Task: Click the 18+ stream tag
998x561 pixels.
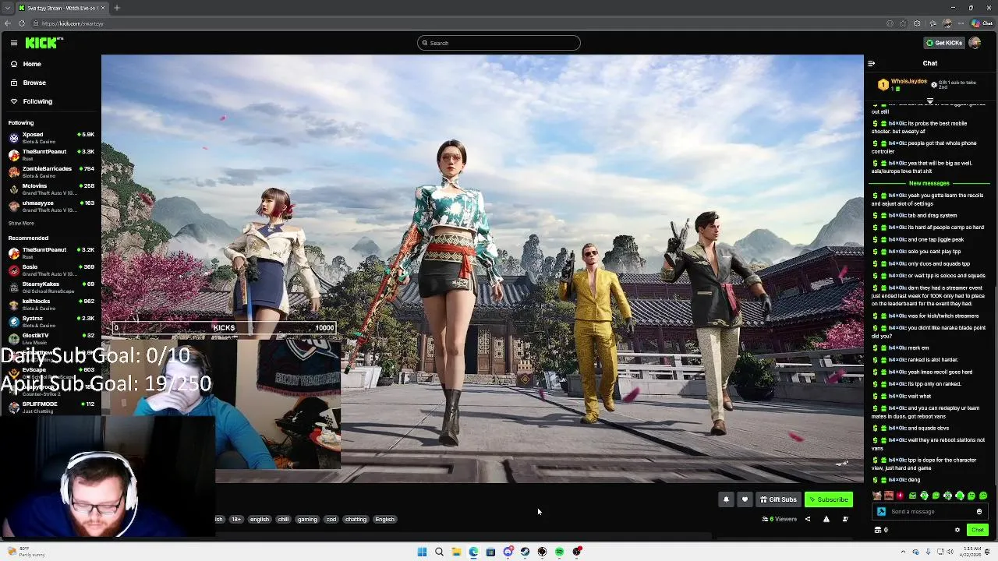Action: 236,519
